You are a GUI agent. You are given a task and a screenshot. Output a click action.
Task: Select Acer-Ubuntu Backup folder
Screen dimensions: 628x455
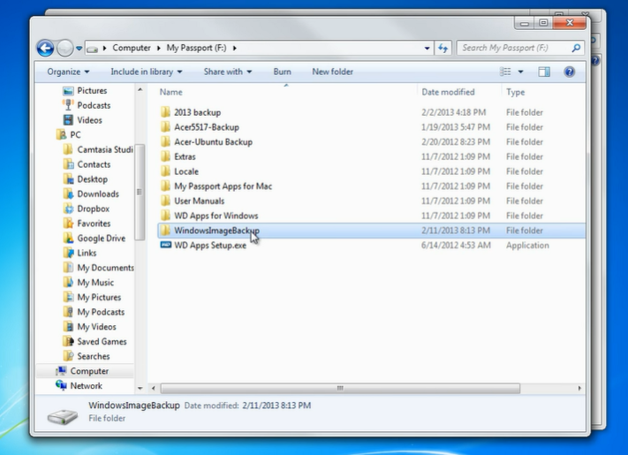click(213, 142)
